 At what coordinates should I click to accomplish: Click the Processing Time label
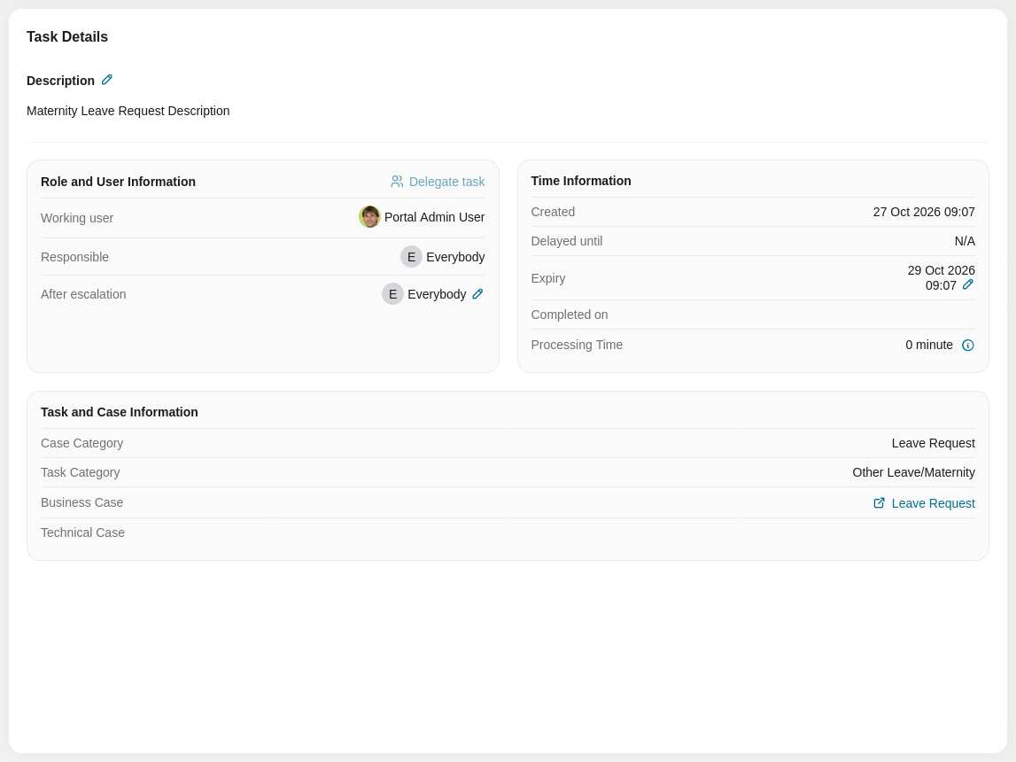[x=577, y=345]
